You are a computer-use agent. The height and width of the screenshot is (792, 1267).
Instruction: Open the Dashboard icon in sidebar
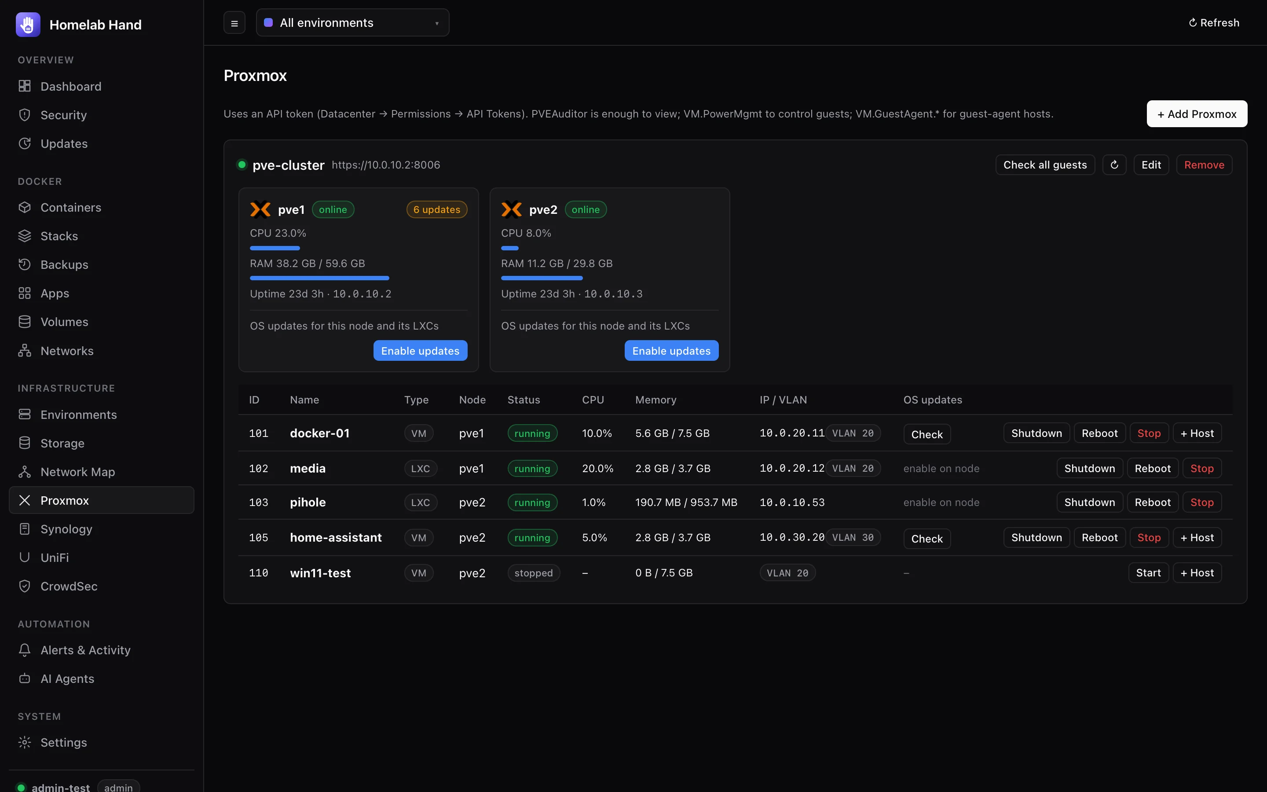click(x=25, y=86)
